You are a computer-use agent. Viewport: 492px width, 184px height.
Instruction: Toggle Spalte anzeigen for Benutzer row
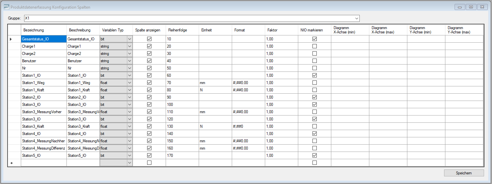coord(149,61)
